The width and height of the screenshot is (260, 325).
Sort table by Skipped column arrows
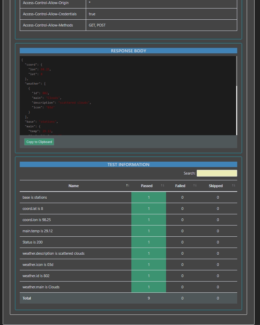click(234, 185)
